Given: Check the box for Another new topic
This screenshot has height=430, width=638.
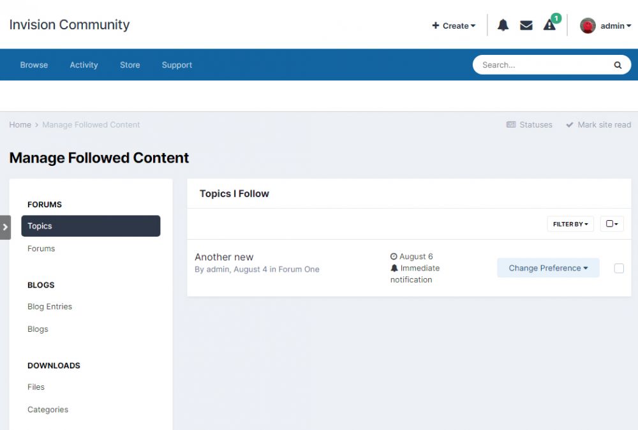Looking at the screenshot, I should coord(618,269).
